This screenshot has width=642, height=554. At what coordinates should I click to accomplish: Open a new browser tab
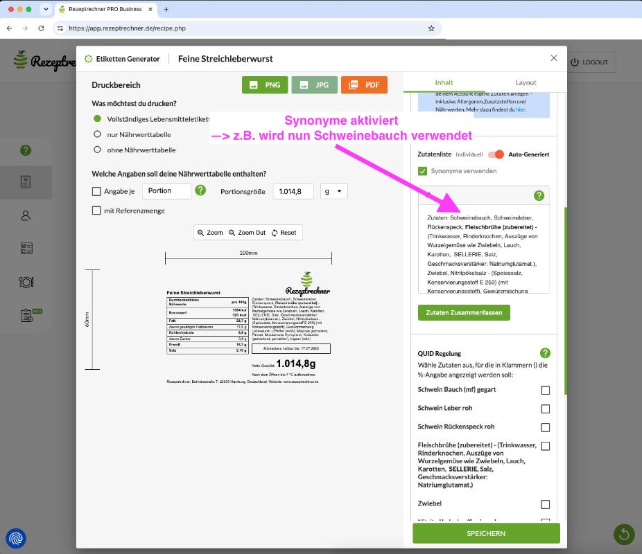tap(166, 9)
